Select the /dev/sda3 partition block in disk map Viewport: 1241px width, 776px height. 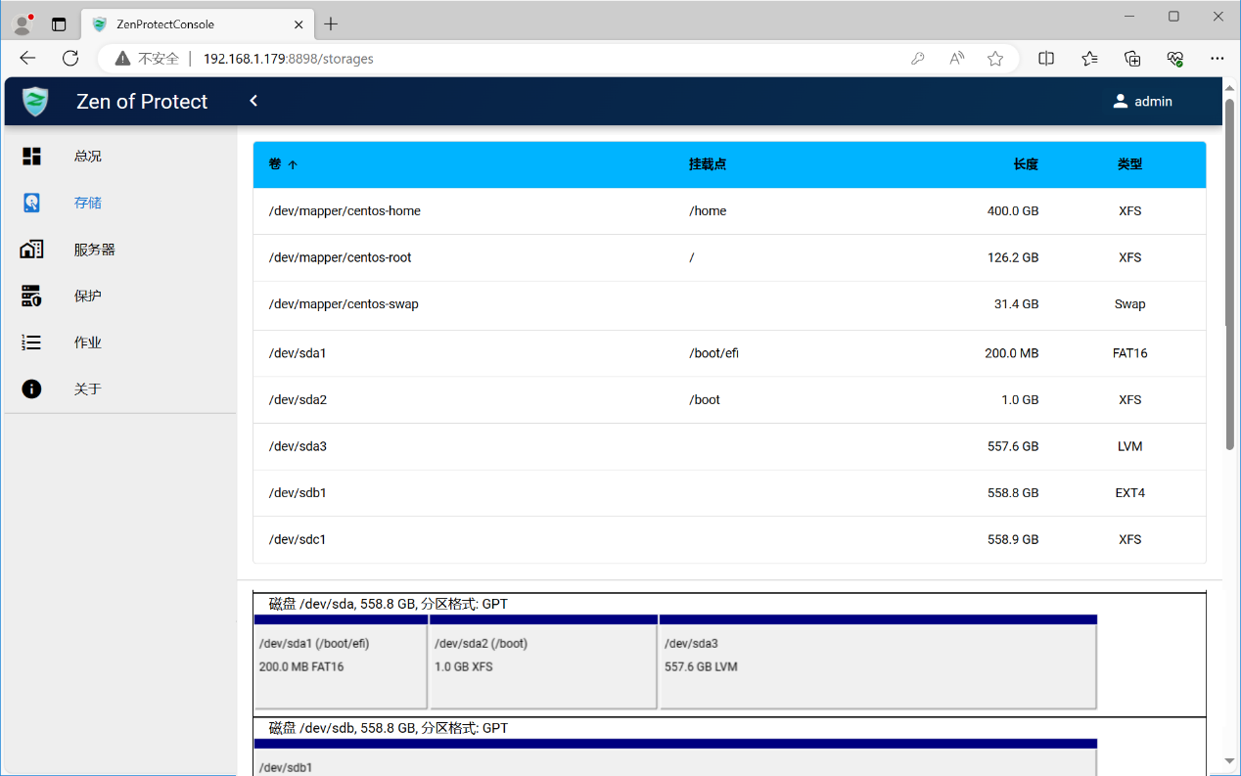(877, 662)
